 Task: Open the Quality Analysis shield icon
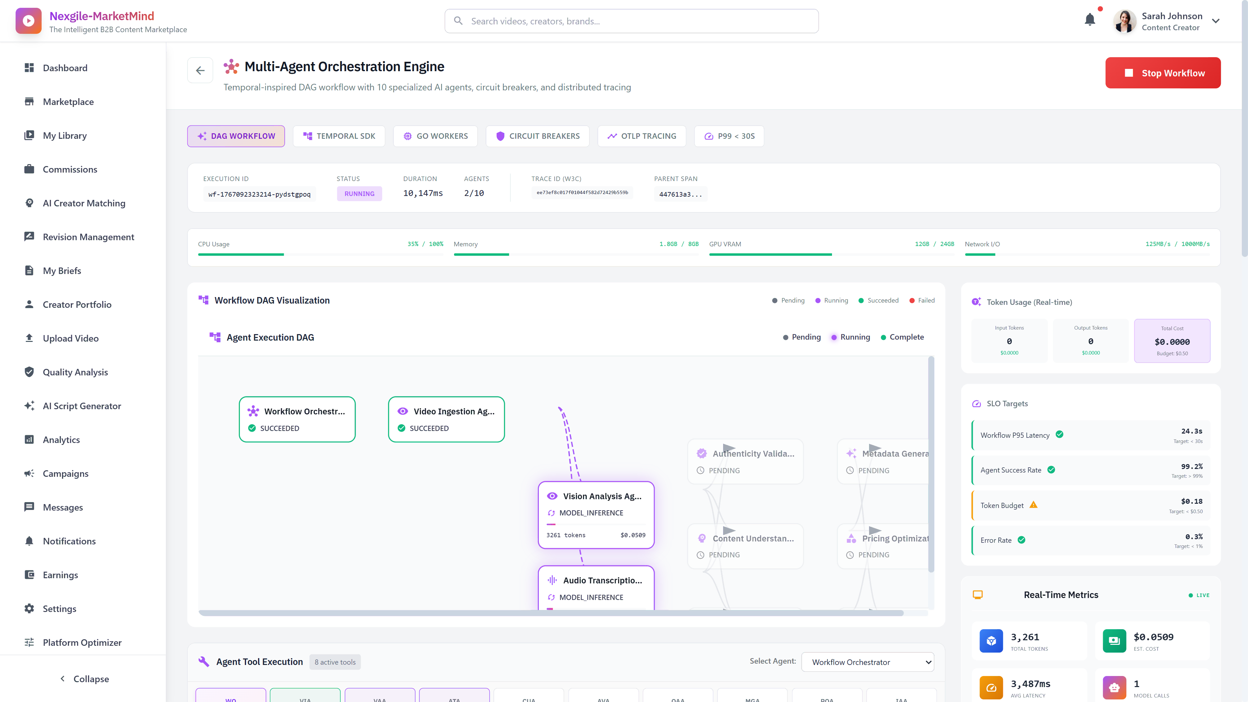point(29,372)
